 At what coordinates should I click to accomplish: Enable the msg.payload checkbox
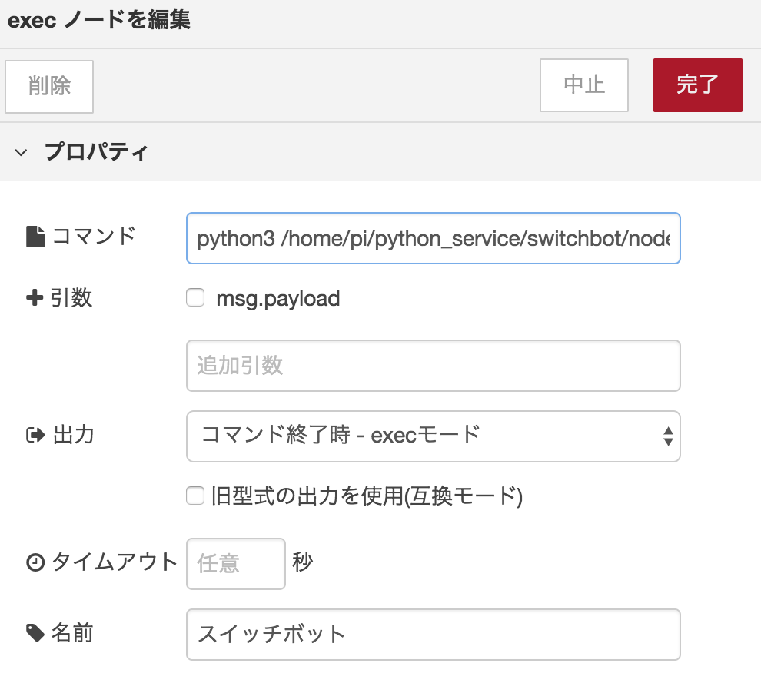pyautogui.click(x=195, y=299)
